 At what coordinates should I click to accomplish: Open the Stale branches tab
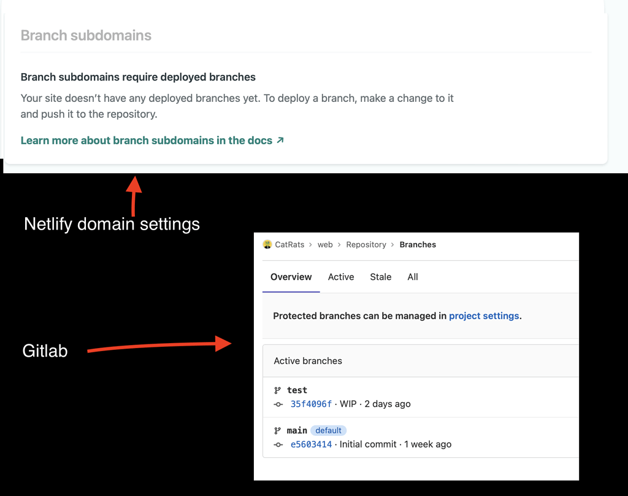point(381,277)
